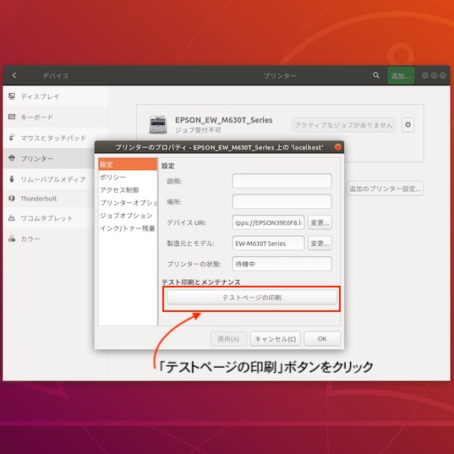Select Thunderbolt in the sidebar
This screenshot has width=454, height=454.
49,199
